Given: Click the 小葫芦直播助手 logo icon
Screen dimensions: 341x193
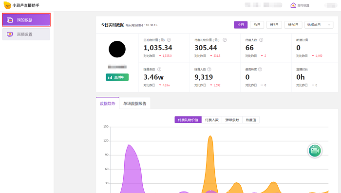Looking at the screenshot, I should [x=7, y=5].
